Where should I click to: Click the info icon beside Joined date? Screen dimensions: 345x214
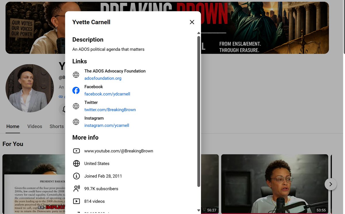76,176
